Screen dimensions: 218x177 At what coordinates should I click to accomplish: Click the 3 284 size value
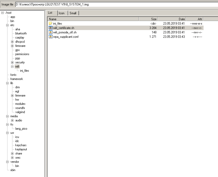[x=153, y=28]
